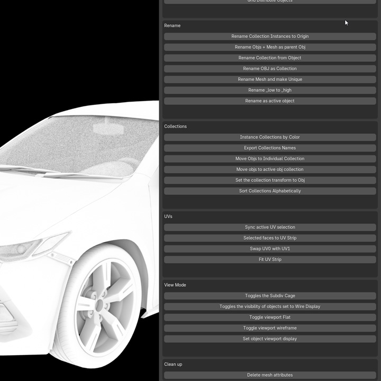
Task: Run Sync active UV selection
Action: (270, 227)
